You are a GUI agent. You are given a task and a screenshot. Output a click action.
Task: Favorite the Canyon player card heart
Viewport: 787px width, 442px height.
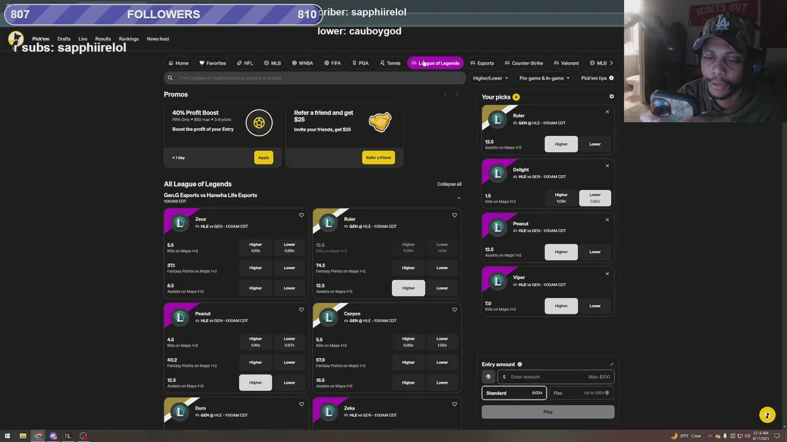click(x=454, y=310)
